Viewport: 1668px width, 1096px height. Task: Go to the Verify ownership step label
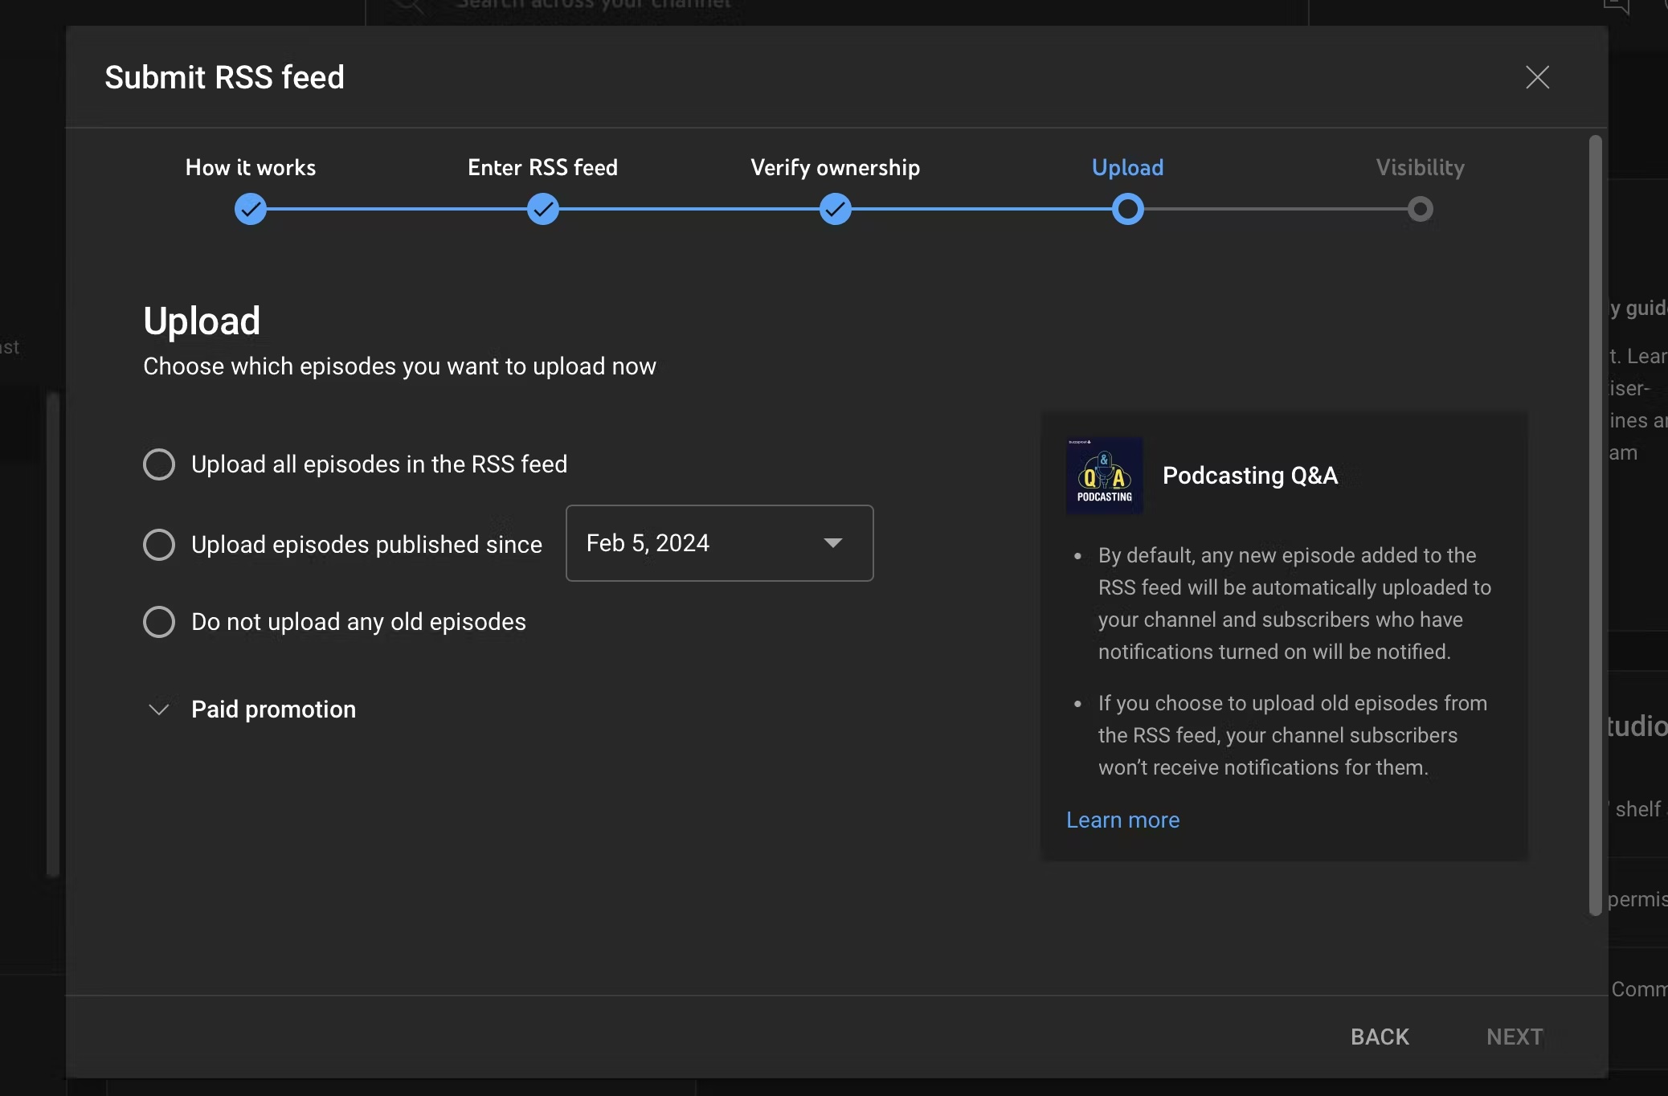pos(835,167)
